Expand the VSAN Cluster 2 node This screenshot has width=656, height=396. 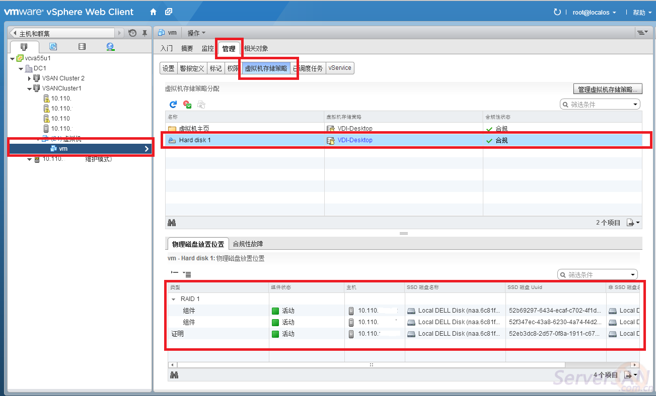click(29, 78)
